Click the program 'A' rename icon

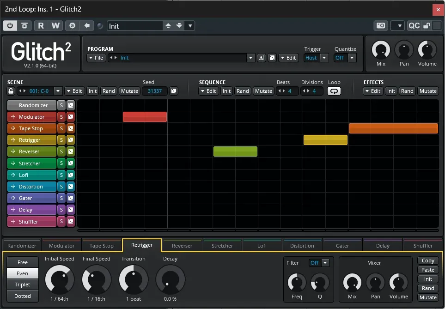point(261,58)
